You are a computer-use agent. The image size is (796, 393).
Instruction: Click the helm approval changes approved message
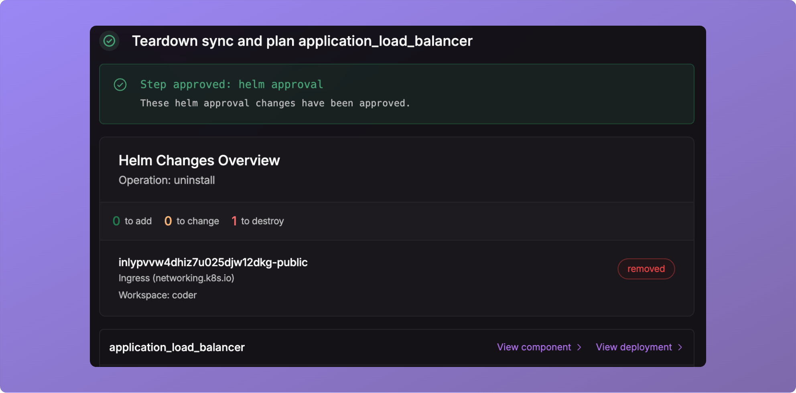point(275,103)
